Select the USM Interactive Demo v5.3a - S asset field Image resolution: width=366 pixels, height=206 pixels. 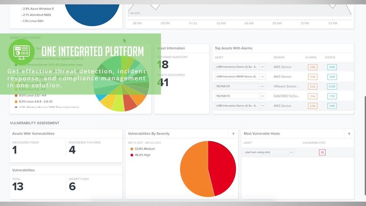coord(237,67)
